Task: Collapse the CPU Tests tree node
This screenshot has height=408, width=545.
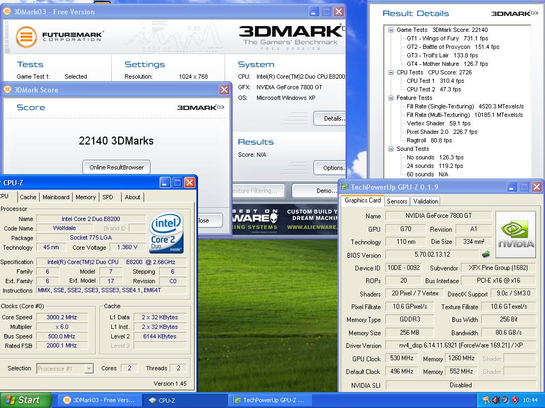Action: 391,72
